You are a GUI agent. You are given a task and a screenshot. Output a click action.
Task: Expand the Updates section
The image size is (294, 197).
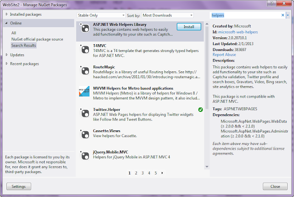click(7, 55)
